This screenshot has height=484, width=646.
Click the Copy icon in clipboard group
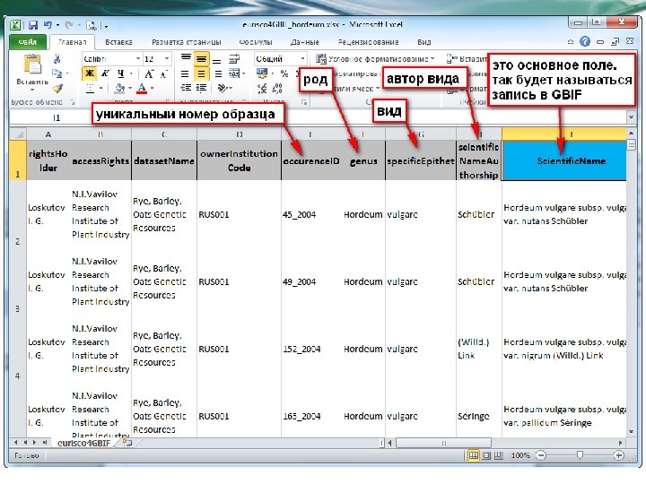tap(57, 73)
